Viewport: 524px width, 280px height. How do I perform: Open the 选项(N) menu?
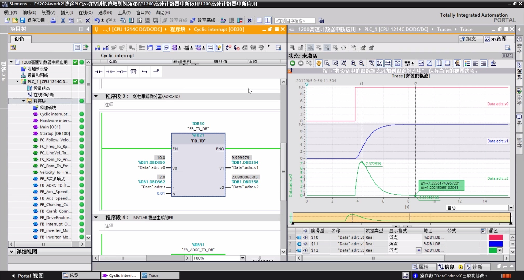click(105, 12)
